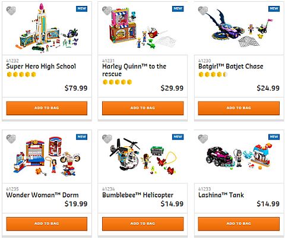Click NEW badge on Super Hero High School

click(81, 8)
